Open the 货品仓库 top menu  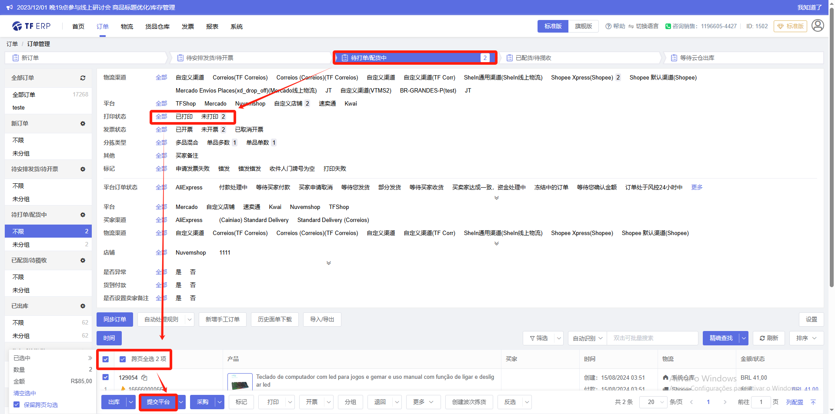(x=157, y=26)
